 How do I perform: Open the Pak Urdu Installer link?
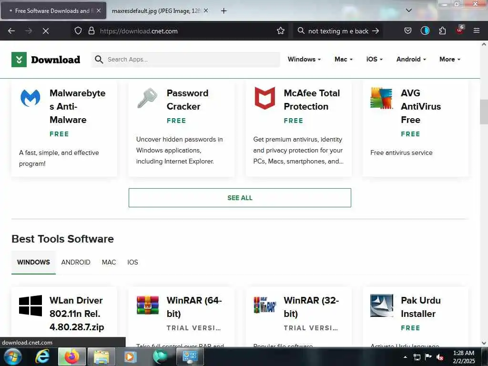click(x=420, y=307)
